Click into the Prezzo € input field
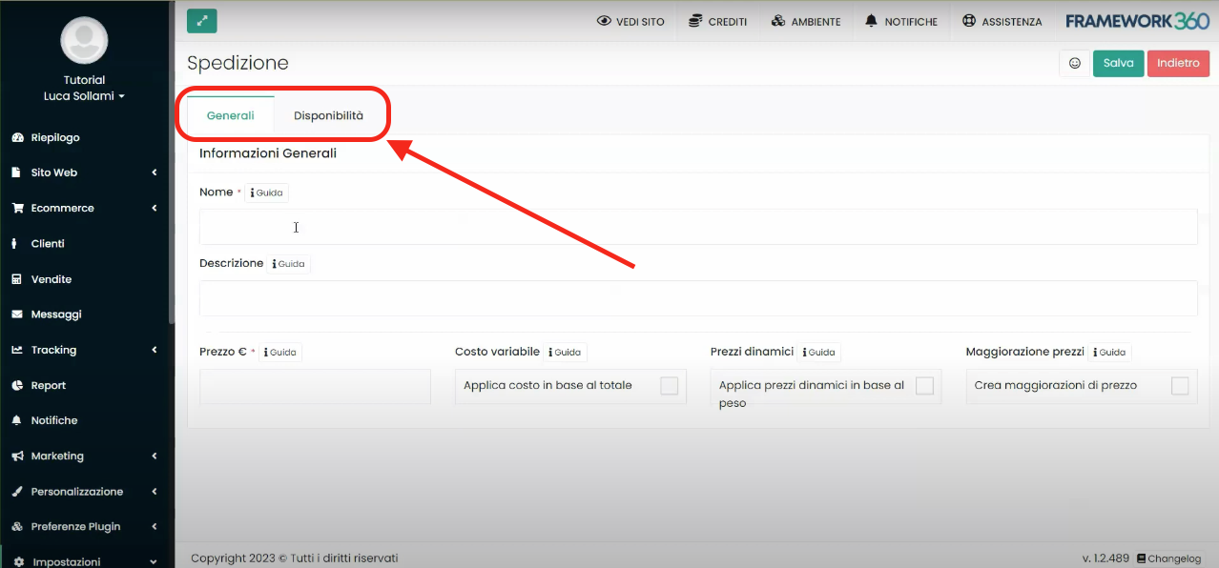 tap(315, 387)
